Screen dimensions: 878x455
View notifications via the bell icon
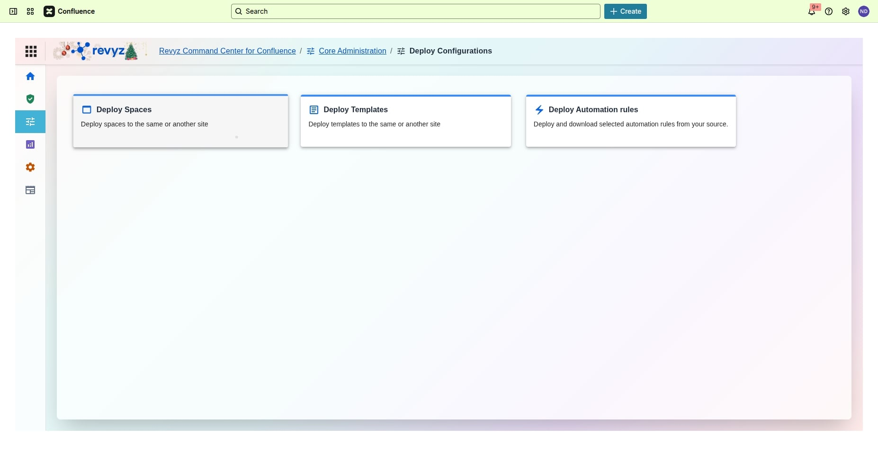click(812, 11)
